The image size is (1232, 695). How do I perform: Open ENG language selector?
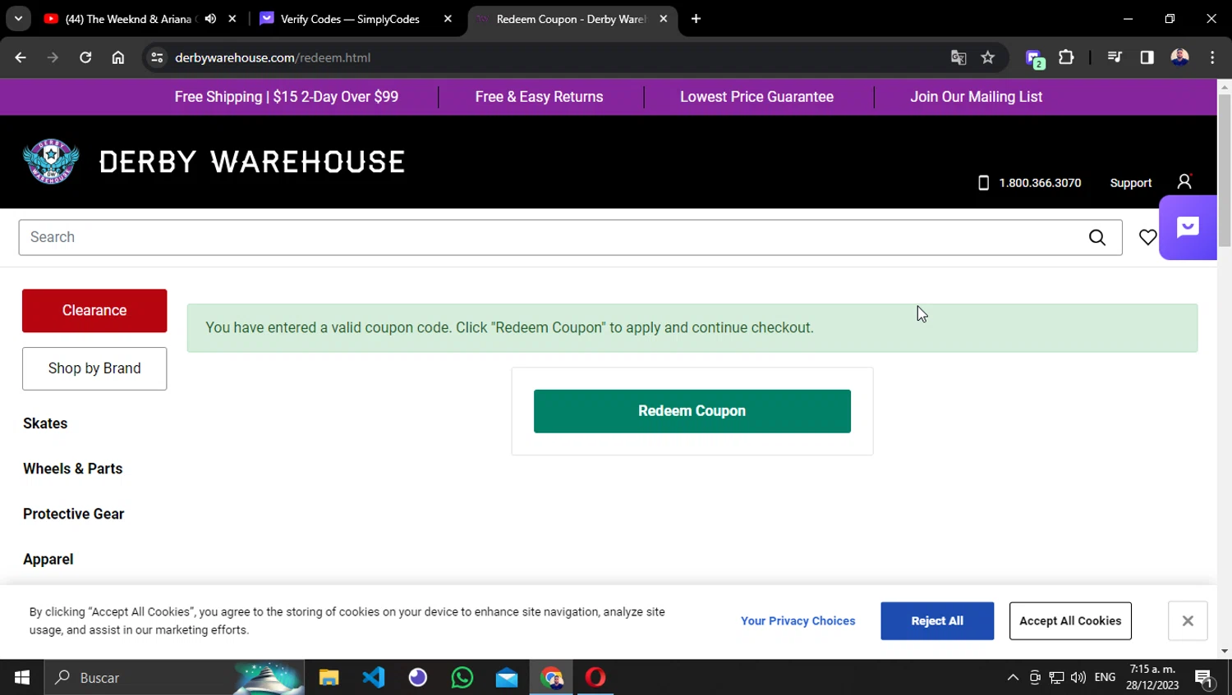coord(1106,678)
